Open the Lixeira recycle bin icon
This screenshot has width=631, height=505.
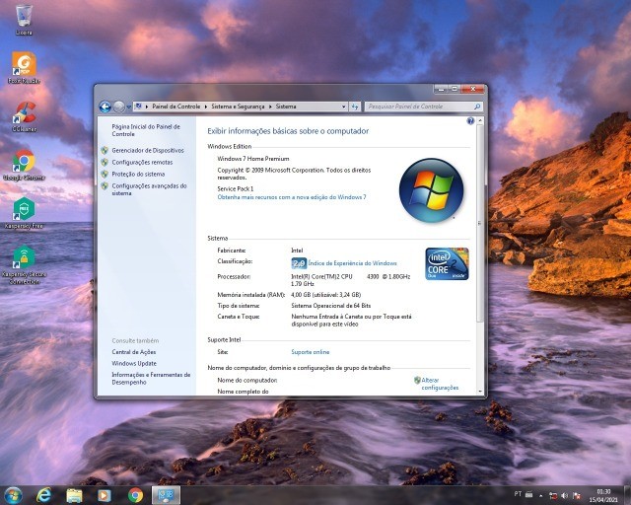tap(24, 20)
